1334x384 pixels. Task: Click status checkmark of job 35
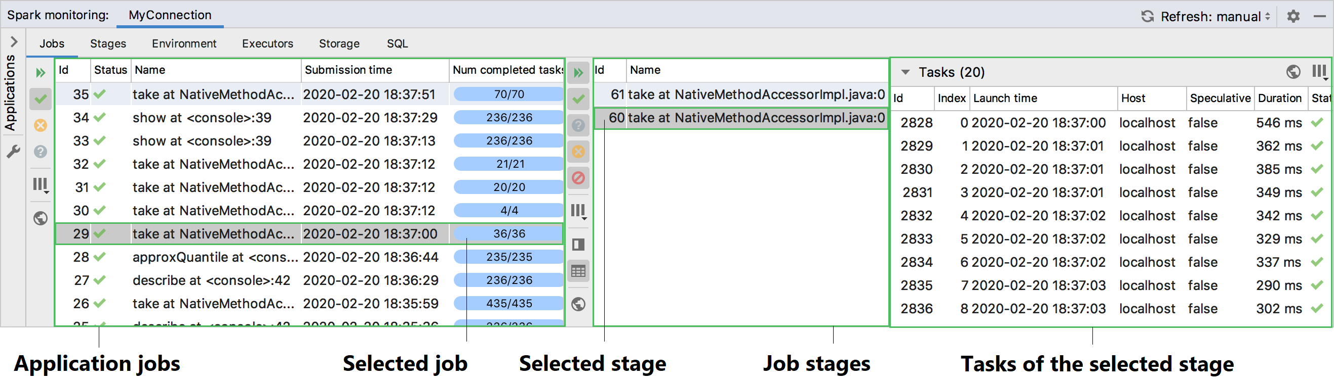point(100,94)
